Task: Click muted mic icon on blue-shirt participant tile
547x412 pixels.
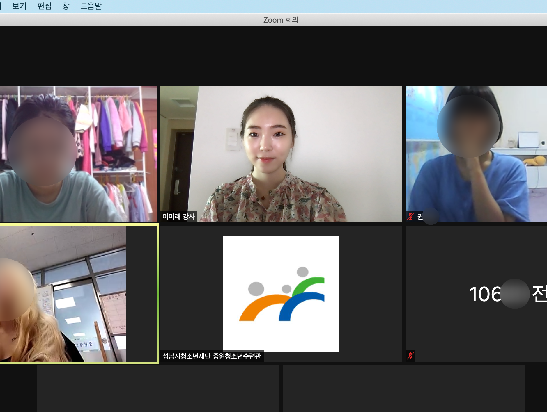Action: coord(410,216)
